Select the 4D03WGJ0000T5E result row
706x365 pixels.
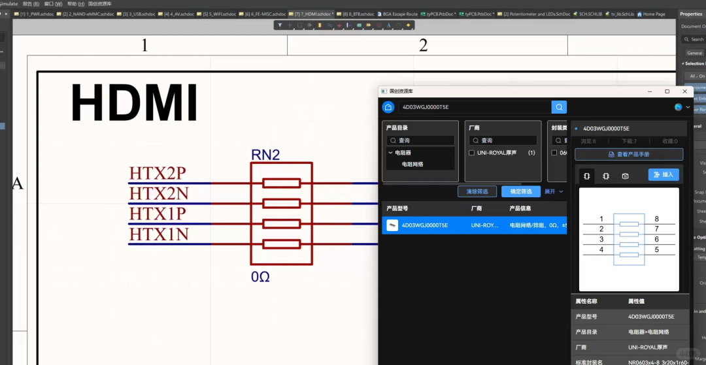coord(474,225)
